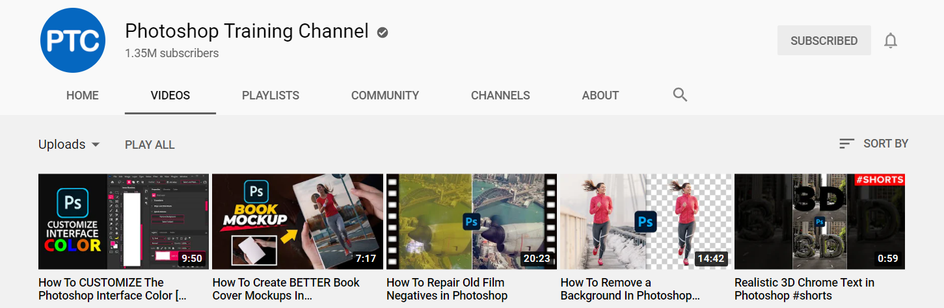Open the SORT BY menu
Screen dimensions: 944x308
[x=873, y=144]
